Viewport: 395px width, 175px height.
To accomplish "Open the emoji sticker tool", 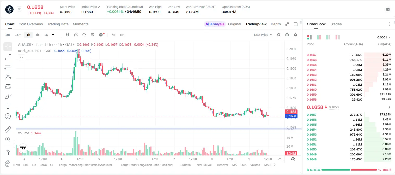I will pos(8,116).
